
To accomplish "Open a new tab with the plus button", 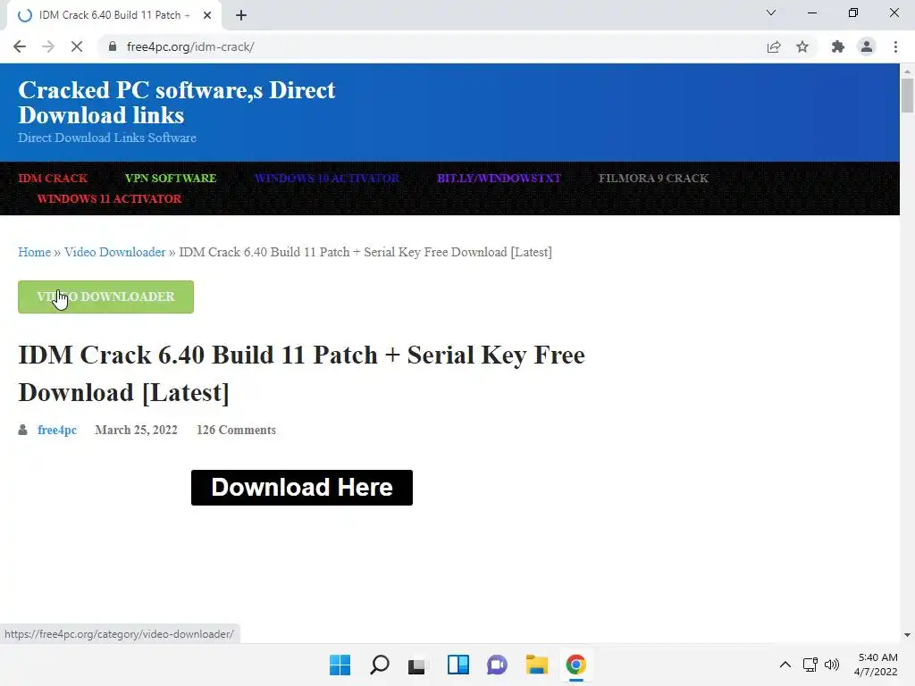I will (x=241, y=15).
